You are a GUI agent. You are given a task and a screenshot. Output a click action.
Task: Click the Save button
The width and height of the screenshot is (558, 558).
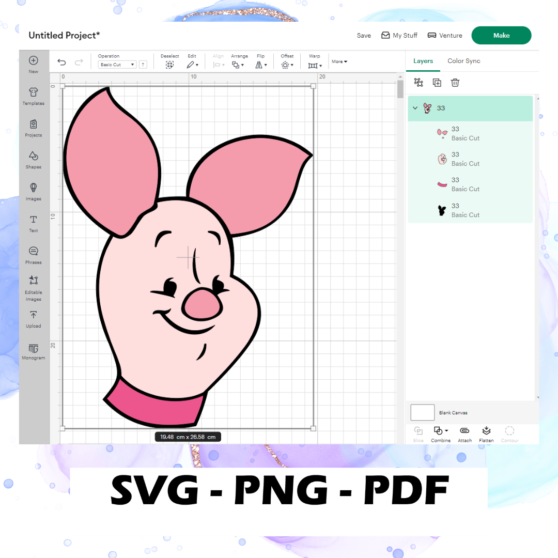pos(364,35)
